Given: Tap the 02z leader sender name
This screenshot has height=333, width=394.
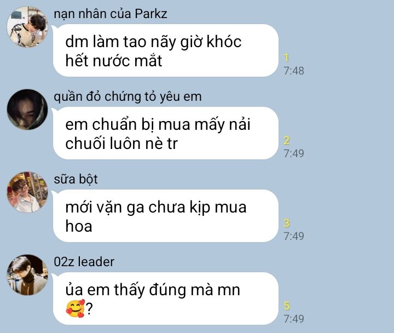Looking at the screenshot, I should tap(84, 262).
